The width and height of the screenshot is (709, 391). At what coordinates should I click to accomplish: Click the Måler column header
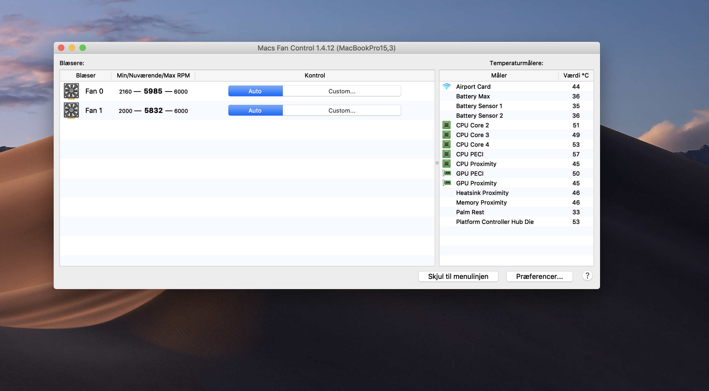click(x=499, y=75)
